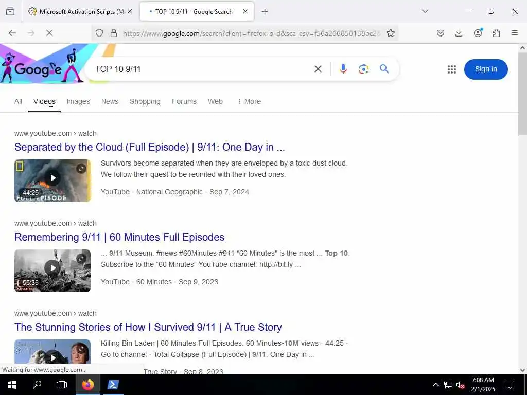Open the Windows notification center
527x395 pixels.
click(x=510, y=385)
